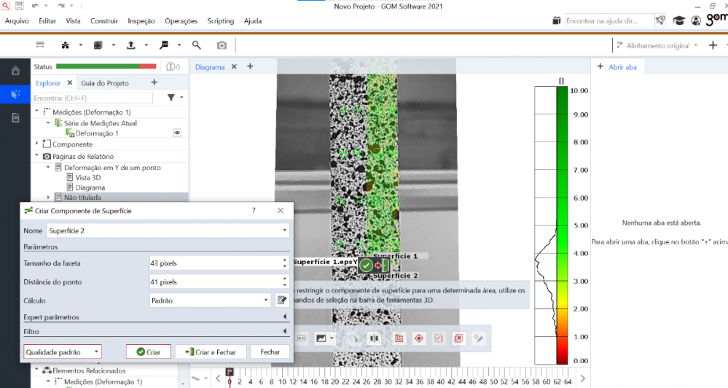The width and height of the screenshot is (728, 388).
Task: Expand the Expert parâmetros section
Action: 154,317
